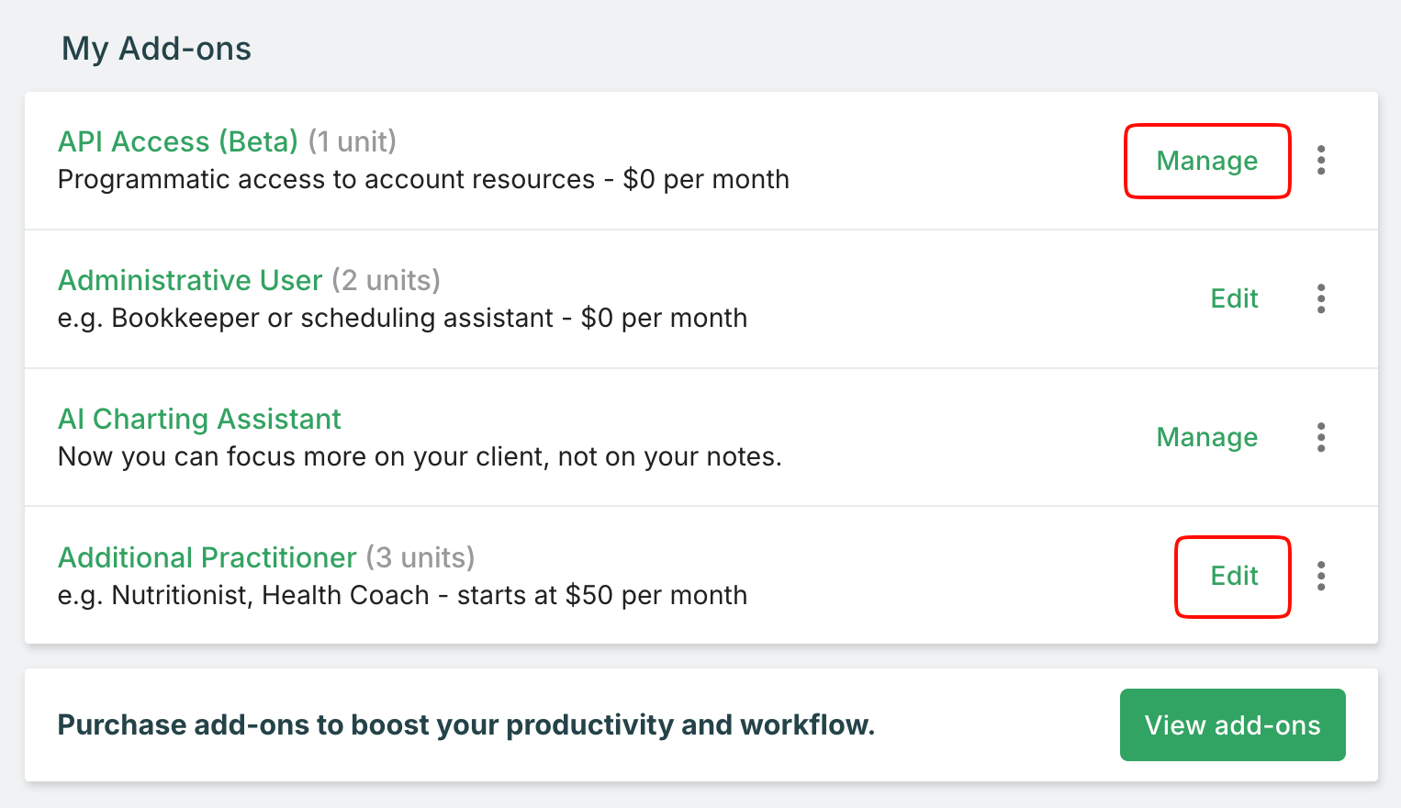Open the AI Charting Assistant three-dot menu
Screen dimensions: 1401x808
1321,437
